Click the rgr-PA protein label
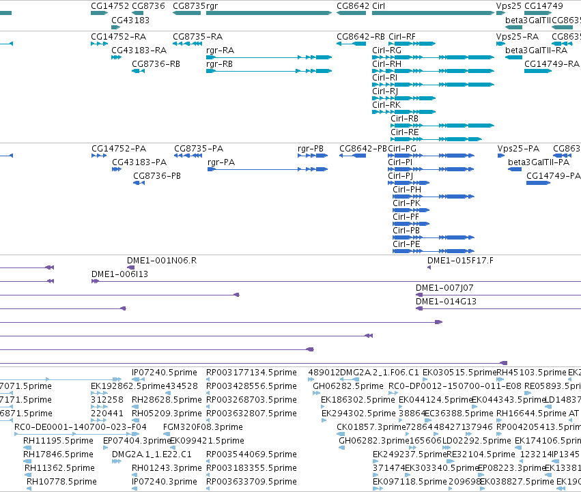The image size is (581, 492). 221,162
